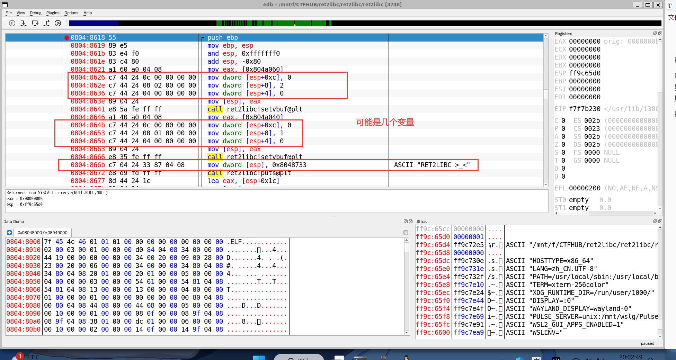
Task: Click the taskbar clock showing 20:02:49
Action: click(631, 357)
